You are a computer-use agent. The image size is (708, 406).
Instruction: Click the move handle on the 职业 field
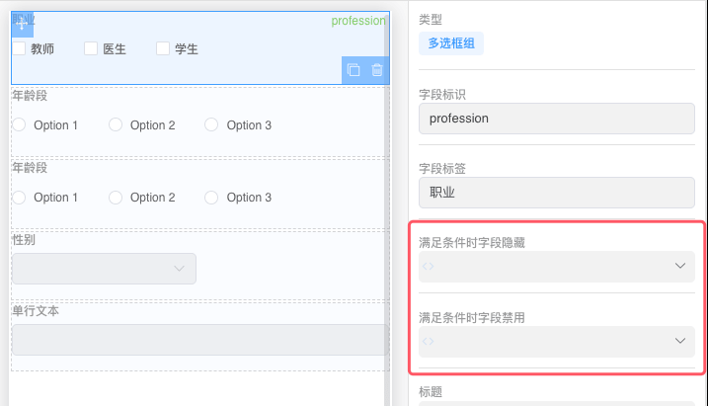pyautogui.click(x=23, y=24)
